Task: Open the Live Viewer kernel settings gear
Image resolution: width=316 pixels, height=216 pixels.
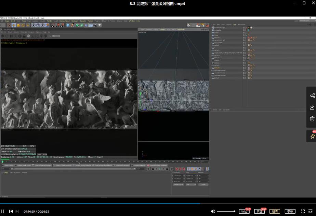Action: click(19, 36)
